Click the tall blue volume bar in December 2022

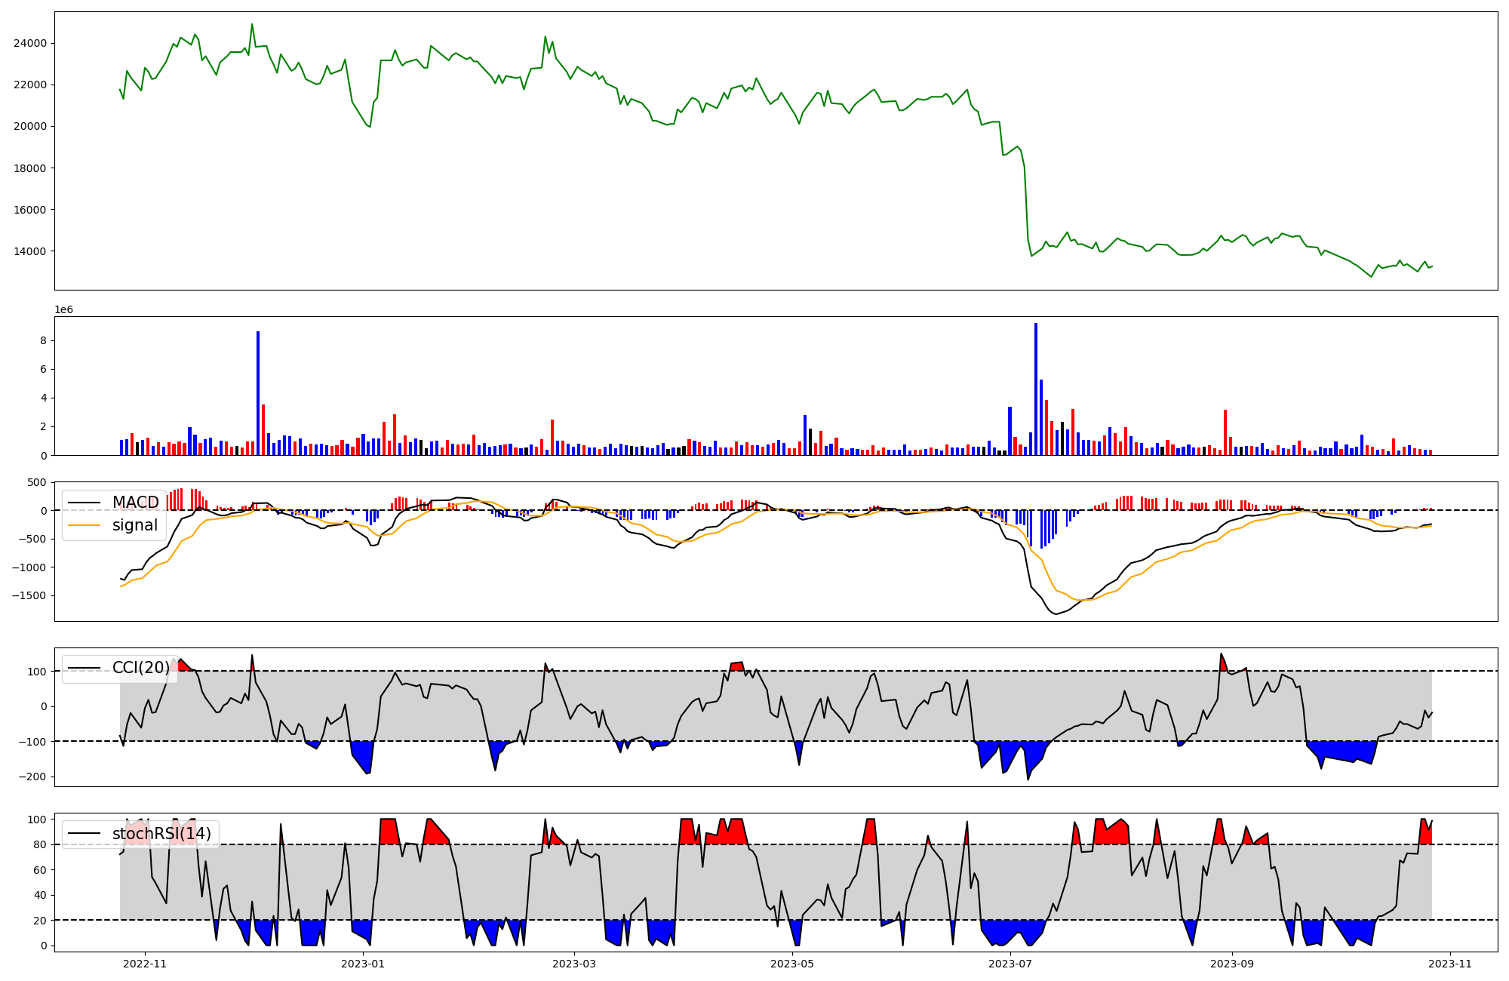point(258,392)
